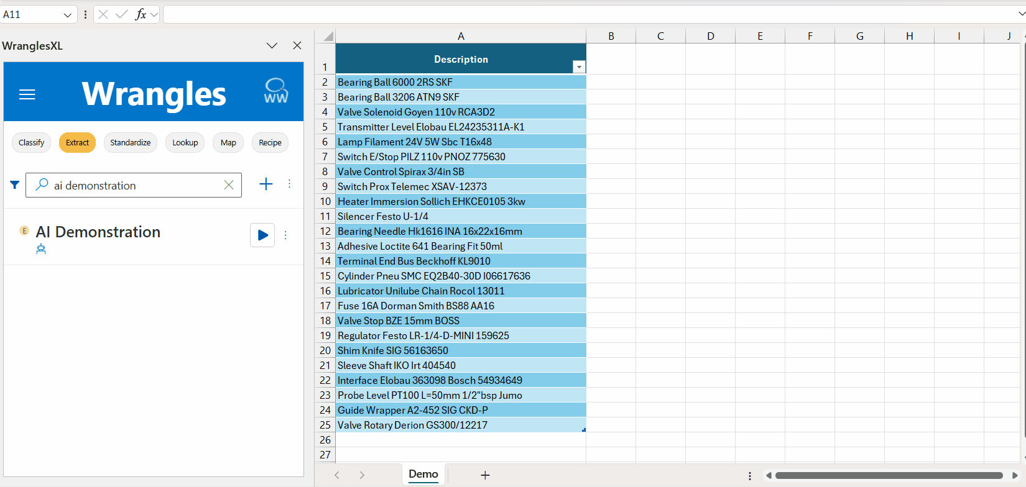Click the plus icon beside search box
Screen dimensions: 1026x487
(x=266, y=184)
